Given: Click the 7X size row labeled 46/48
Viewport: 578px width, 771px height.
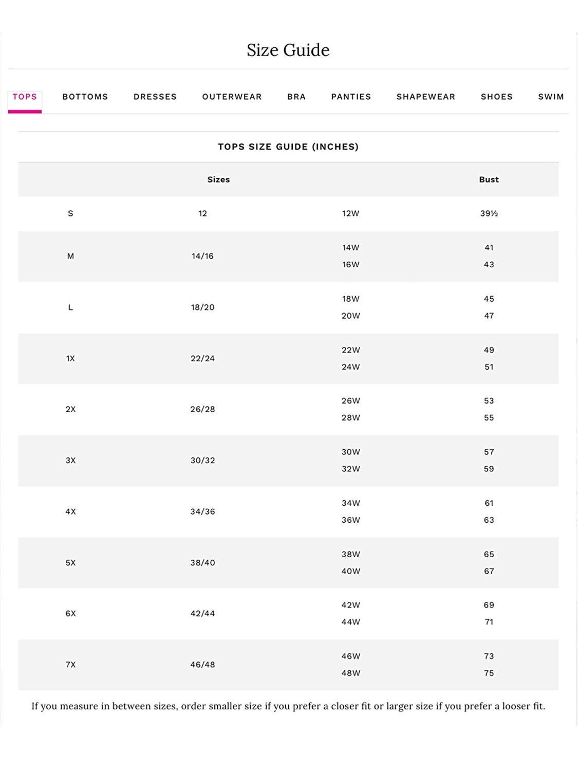Looking at the screenshot, I should coord(202,664).
